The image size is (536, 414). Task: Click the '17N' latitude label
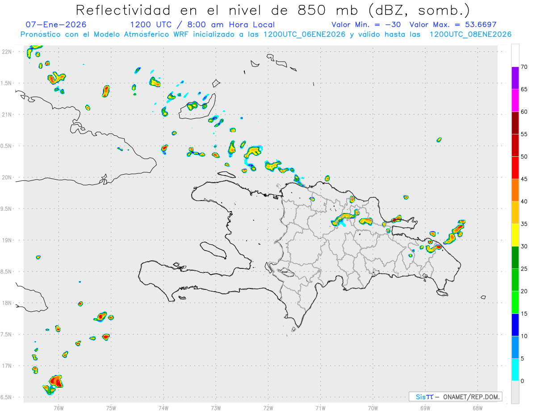click(x=7, y=366)
